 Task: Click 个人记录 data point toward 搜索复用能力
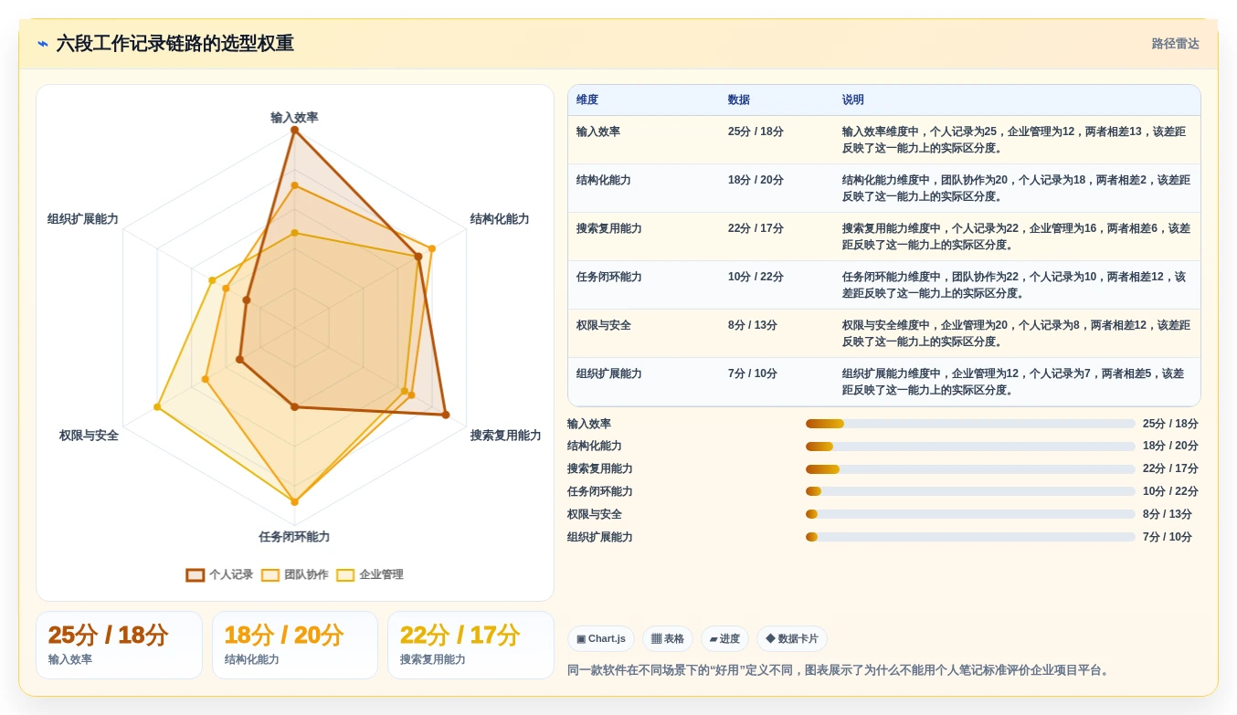point(446,415)
